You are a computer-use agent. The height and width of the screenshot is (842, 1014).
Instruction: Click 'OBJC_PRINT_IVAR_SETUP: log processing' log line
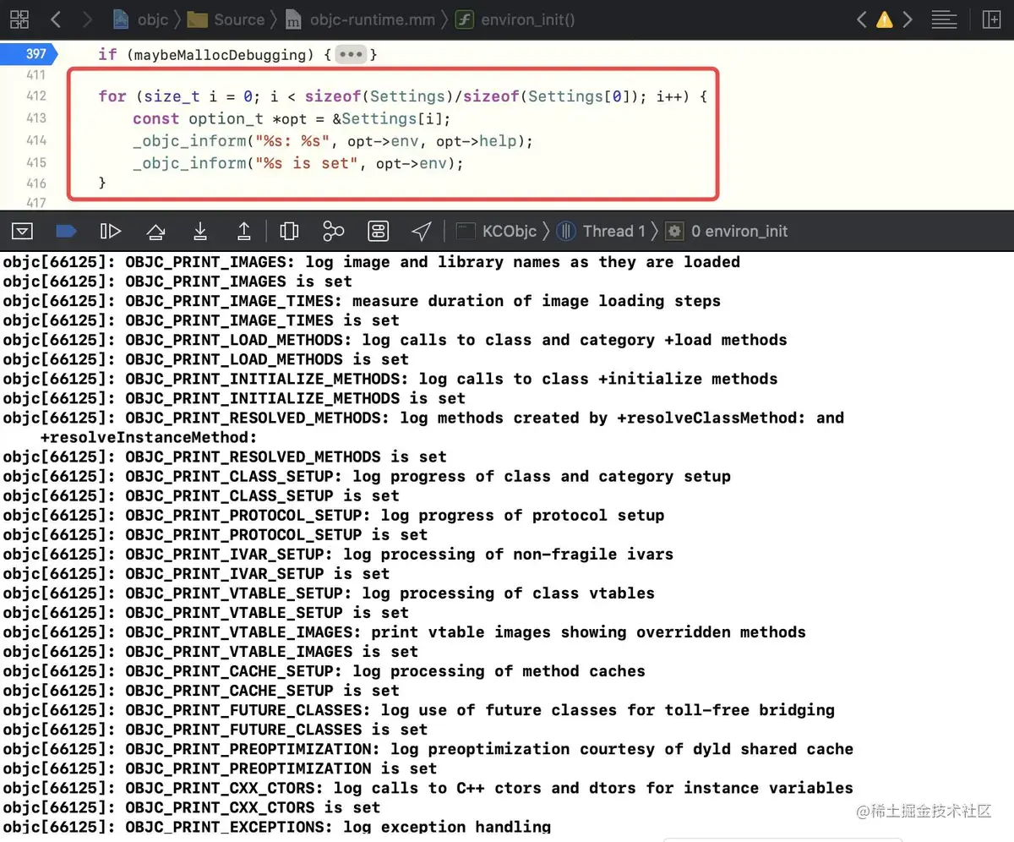coord(338,554)
